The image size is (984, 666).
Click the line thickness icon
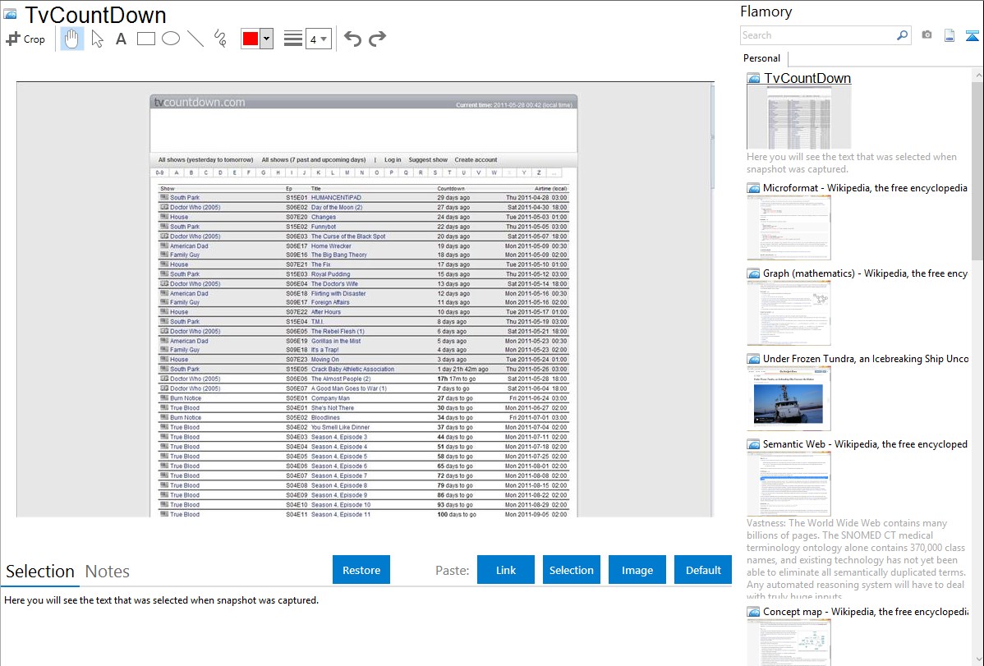[292, 39]
